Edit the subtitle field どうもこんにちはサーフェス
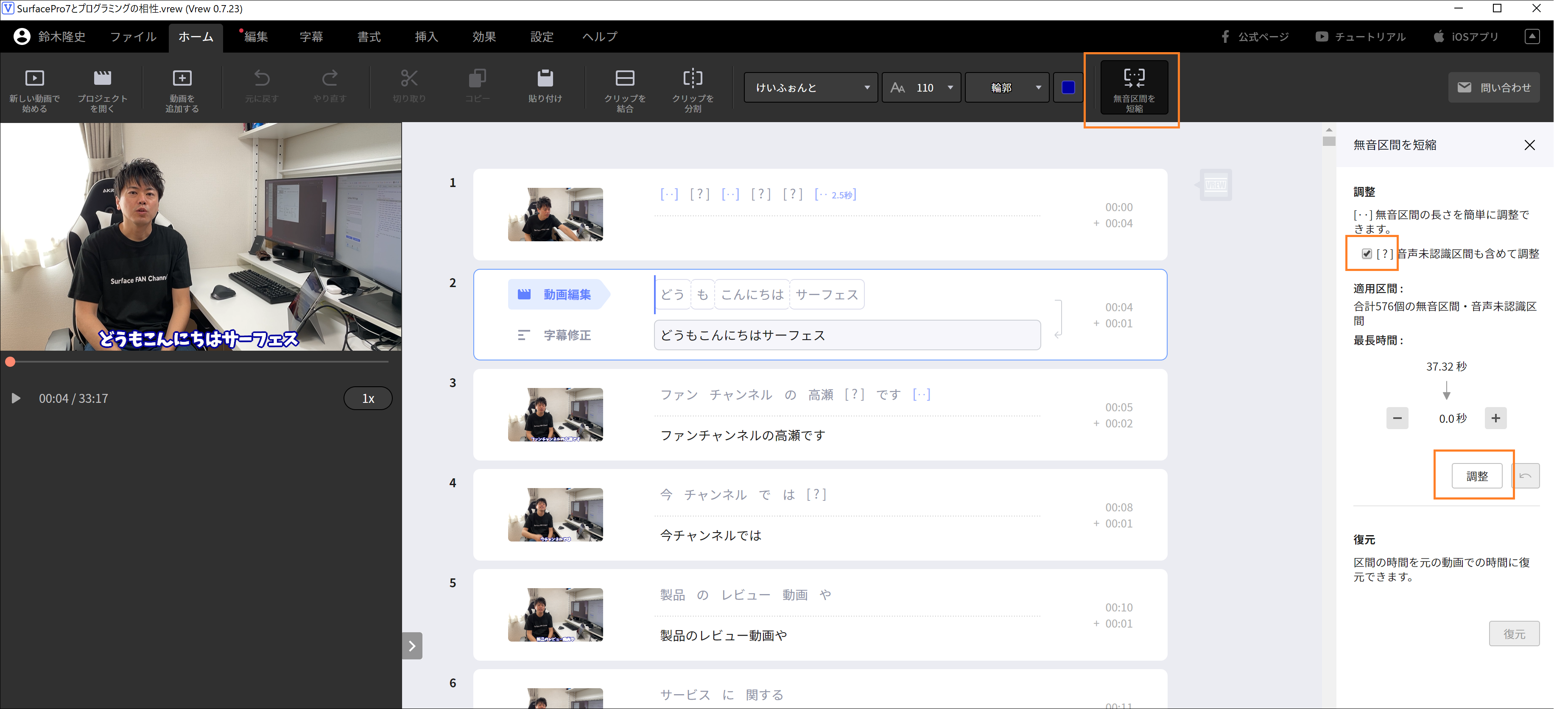 pyautogui.click(x=847, y=335)
